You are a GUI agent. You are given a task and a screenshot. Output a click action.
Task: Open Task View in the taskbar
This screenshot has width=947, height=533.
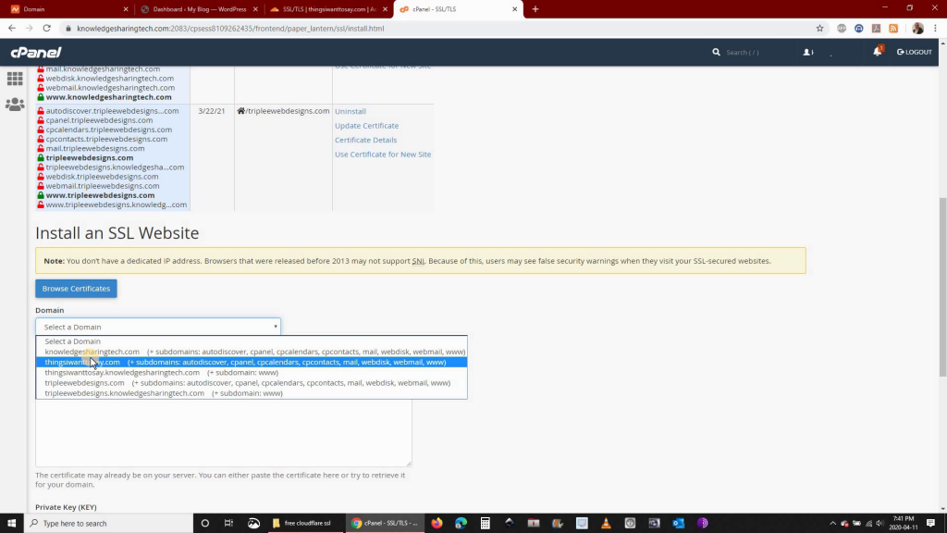229,524
